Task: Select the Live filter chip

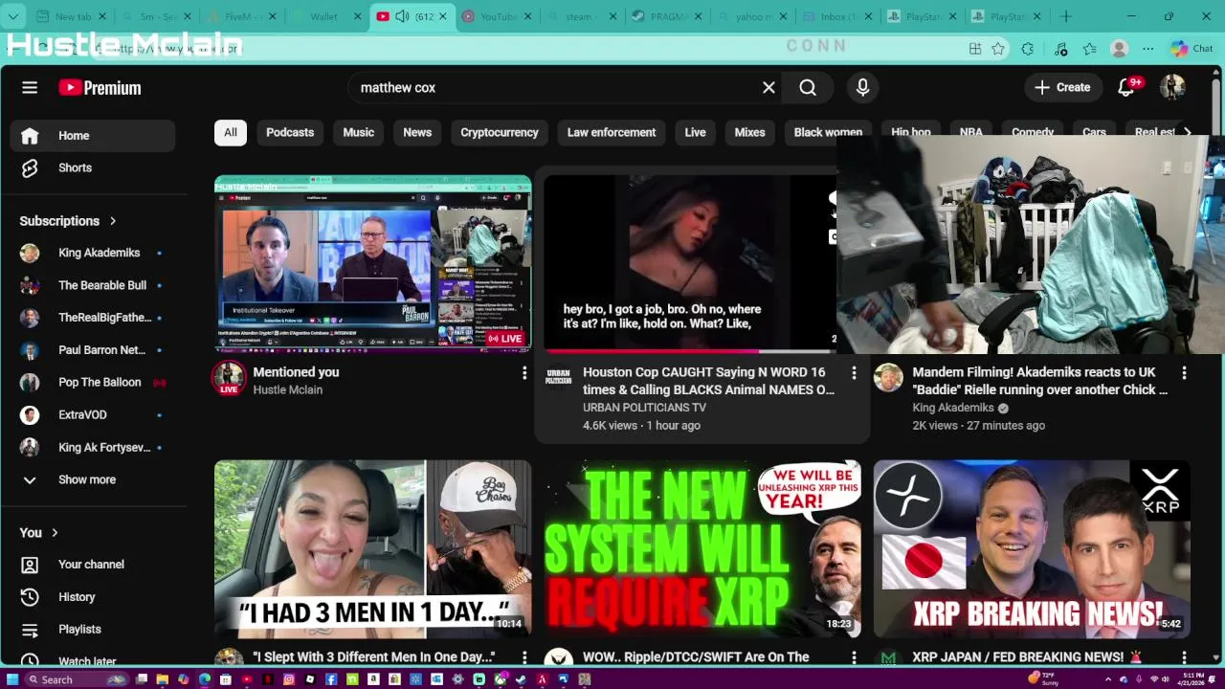Action: pyautogui.click(x=695, y=132)
